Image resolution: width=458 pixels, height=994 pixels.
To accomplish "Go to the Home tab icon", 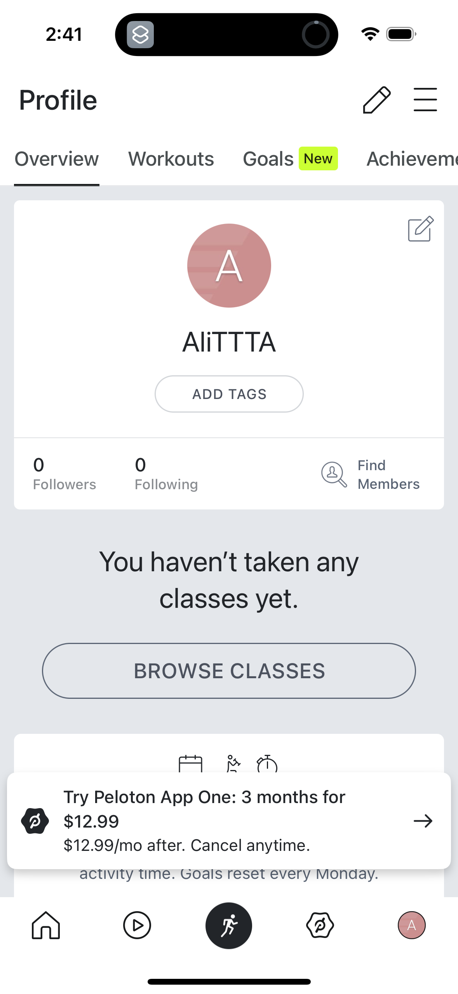I will (46, 925).
